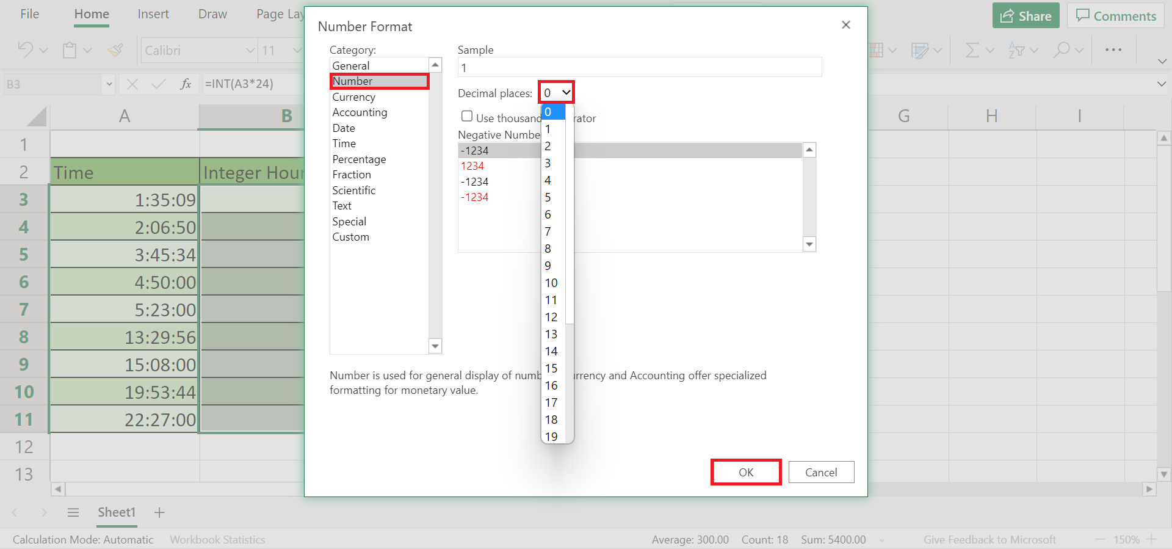Enable the Use thousands separator checkbox
1172x549 pixels.
467,117
